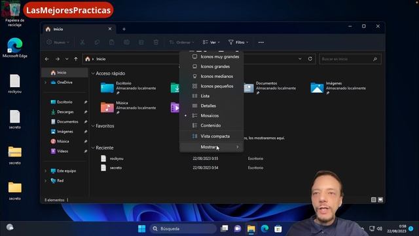The image size is (419, 236).
Task: Select Imágenes in navigation pane
Action: click(65, 131)
